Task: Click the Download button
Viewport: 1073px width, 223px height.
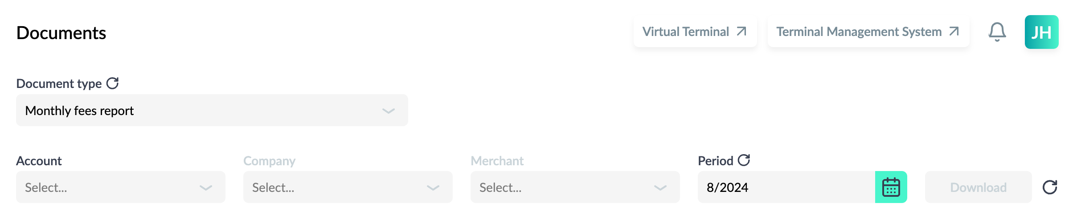Action: point(979,187)
